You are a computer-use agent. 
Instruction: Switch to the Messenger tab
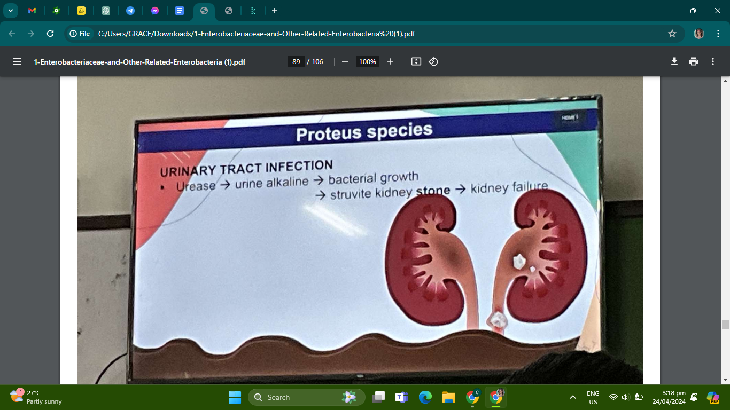click(155, 11)
